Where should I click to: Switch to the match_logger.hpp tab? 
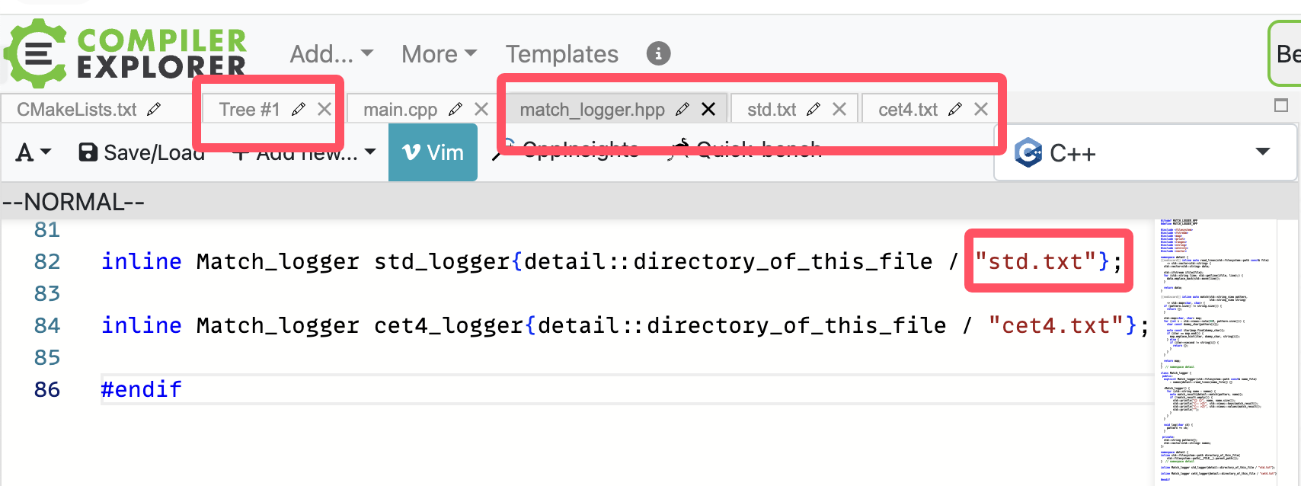pyautogui.click(x=592, y=110)
